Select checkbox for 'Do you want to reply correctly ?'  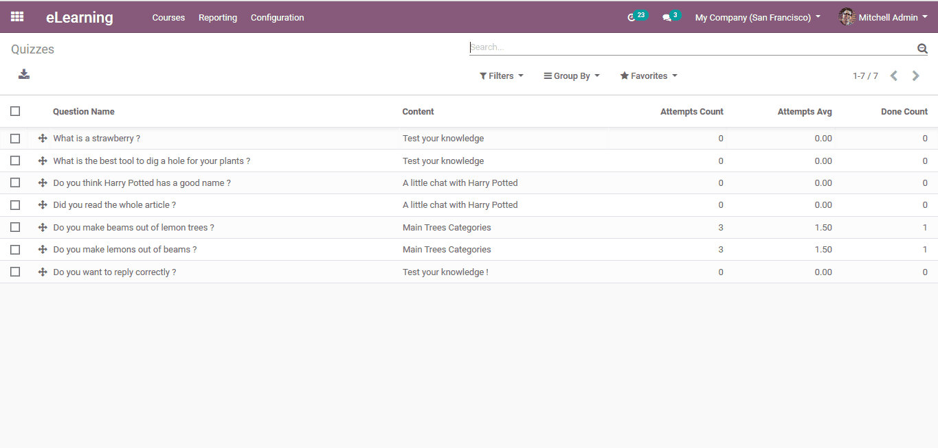[x=15, y=272]
